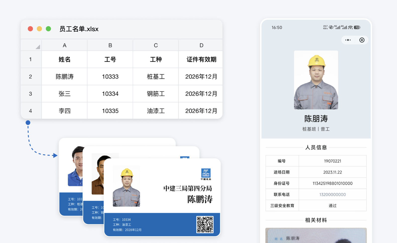Click the battery indicator showing 72
Viewport: 397px width, 243px height.
357,27
